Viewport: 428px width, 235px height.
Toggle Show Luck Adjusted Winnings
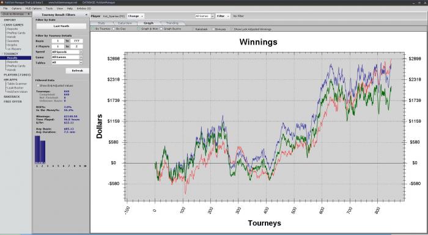(232, 29)
